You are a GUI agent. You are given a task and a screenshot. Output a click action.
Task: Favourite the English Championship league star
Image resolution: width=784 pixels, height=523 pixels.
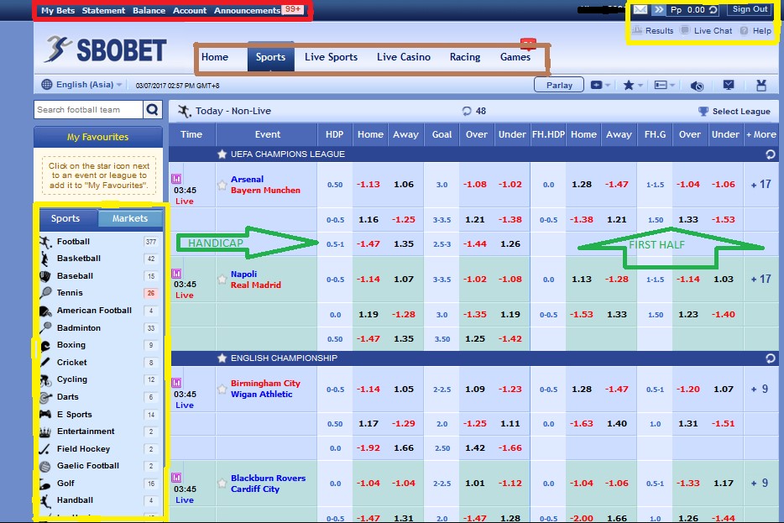tap(222, 358)
